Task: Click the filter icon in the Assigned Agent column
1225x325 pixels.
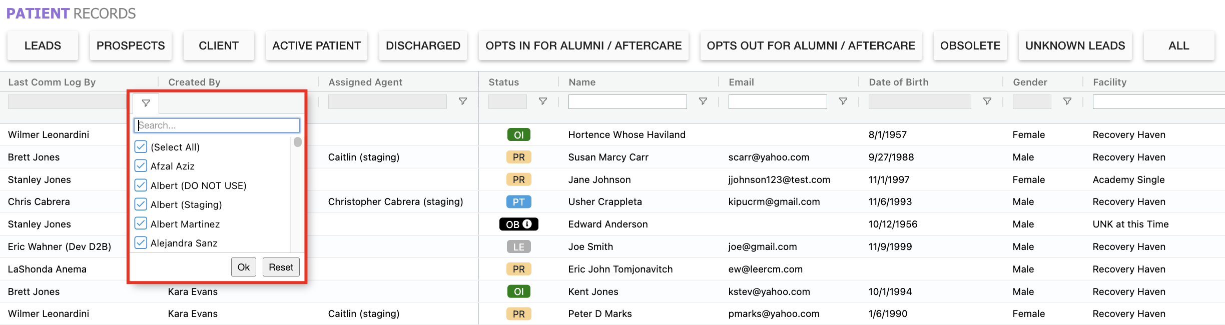Action: [x=463, y=101]
